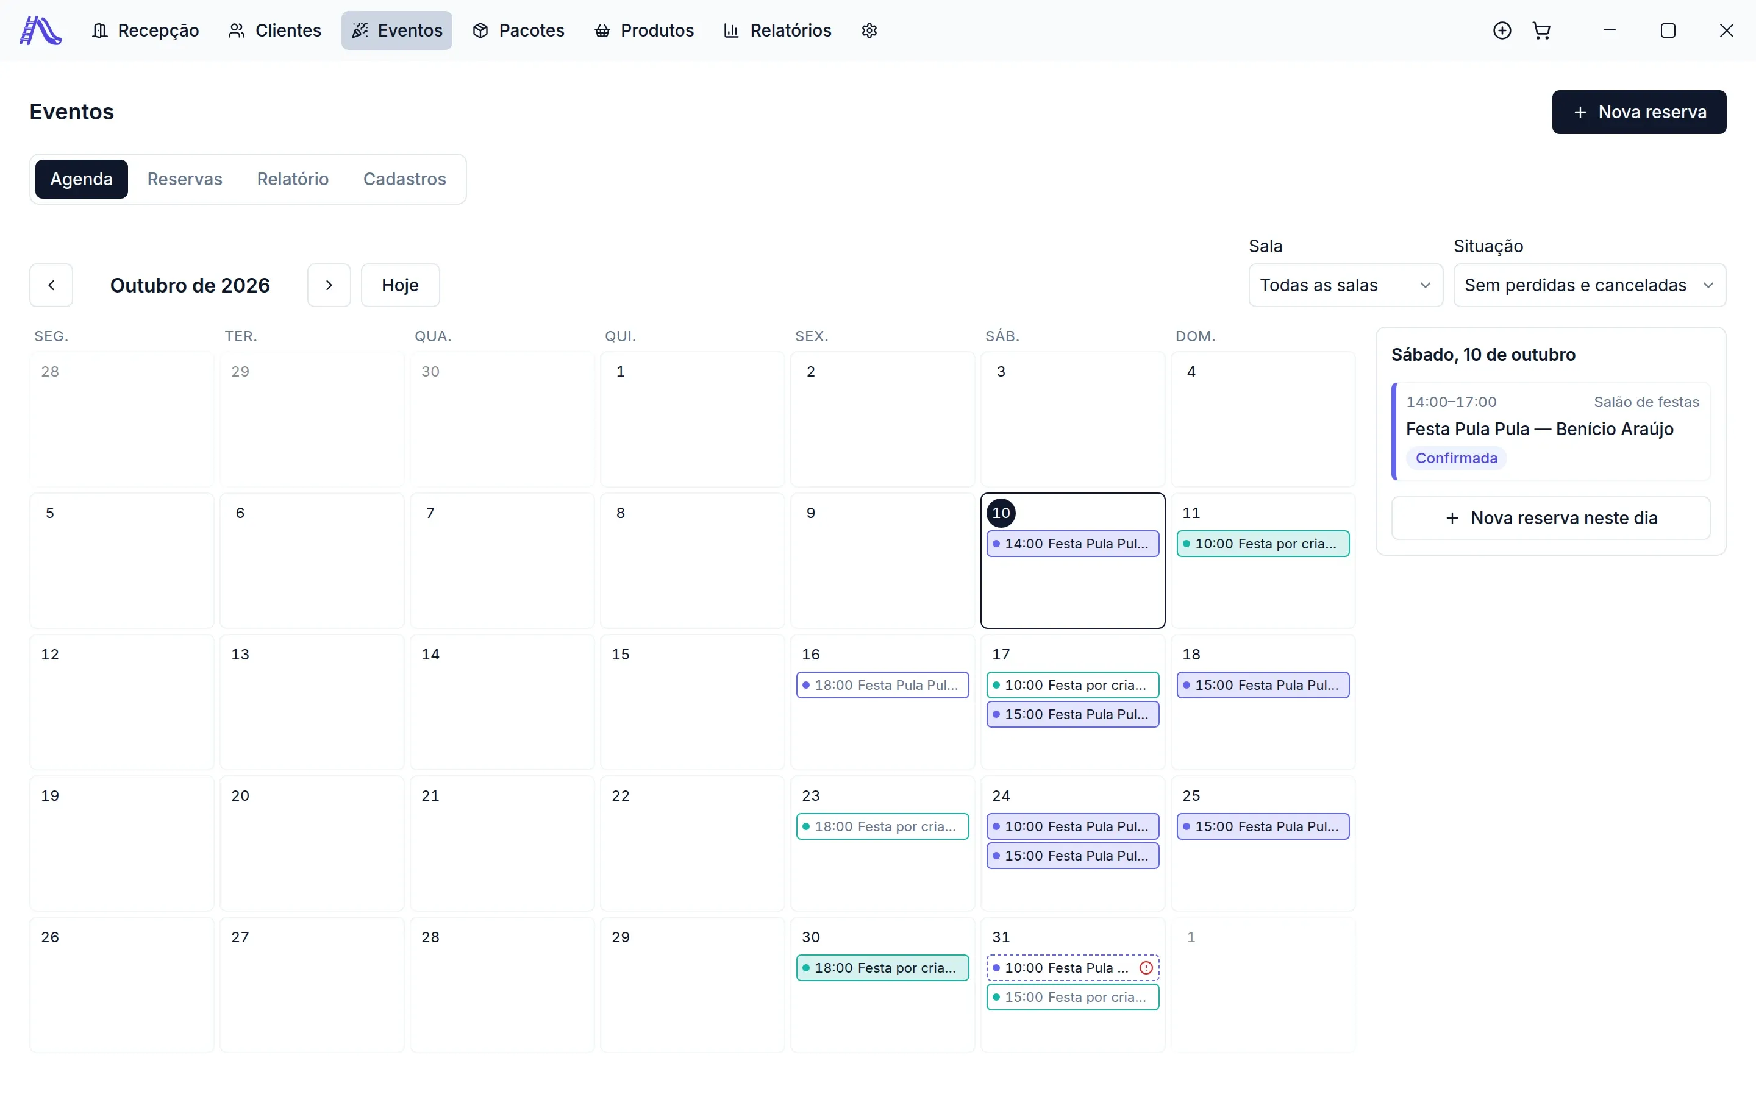Open the settings gear icon

coord(869,30)
